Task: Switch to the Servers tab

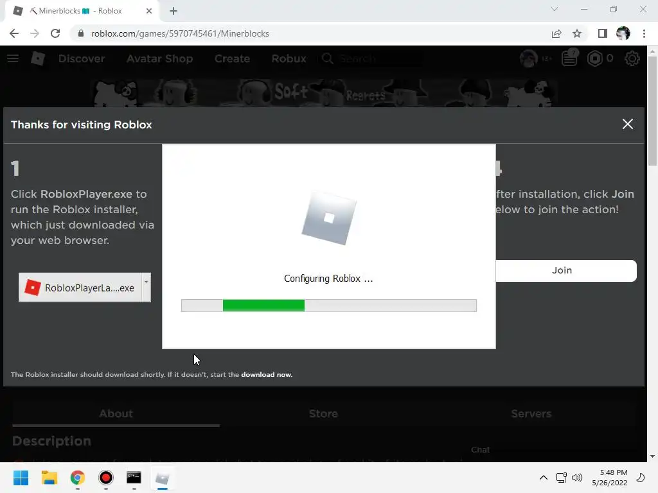Action: [531, 414]
